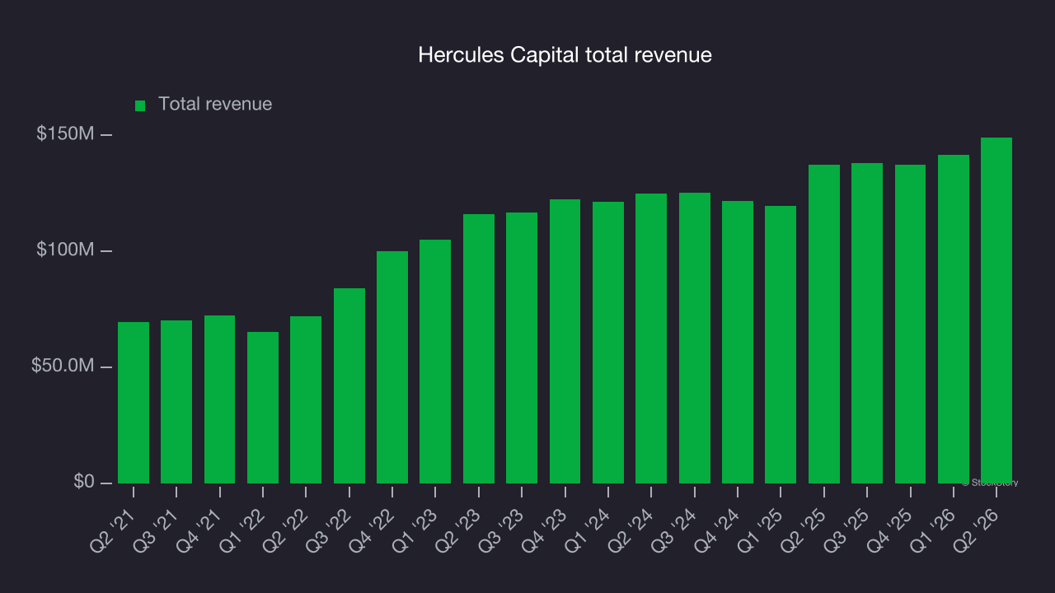Select the Q1 '24 revenue bar
Screen dimensions: 1055x593
[608, 343]
